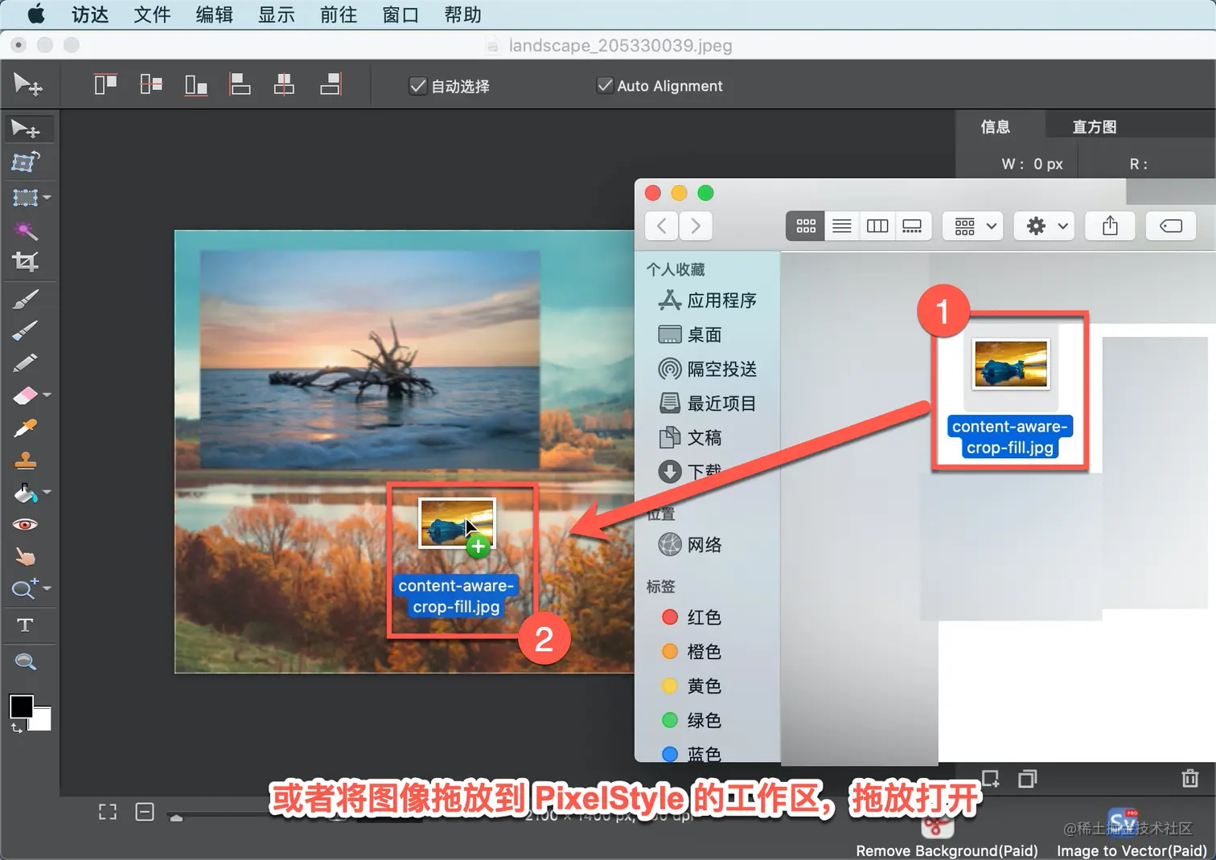Click the Finder edit tags button
This screenshot has height=860, width=1216.
coord(1170,226)
